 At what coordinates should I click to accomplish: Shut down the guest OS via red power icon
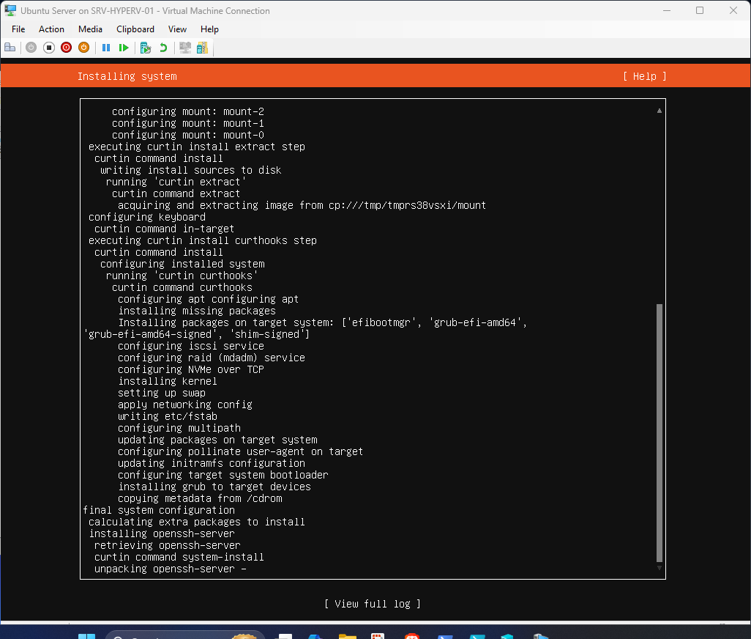pos(66,47)
